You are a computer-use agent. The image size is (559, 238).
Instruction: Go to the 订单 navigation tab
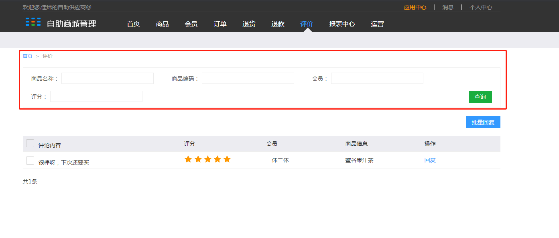pos(220,24)
